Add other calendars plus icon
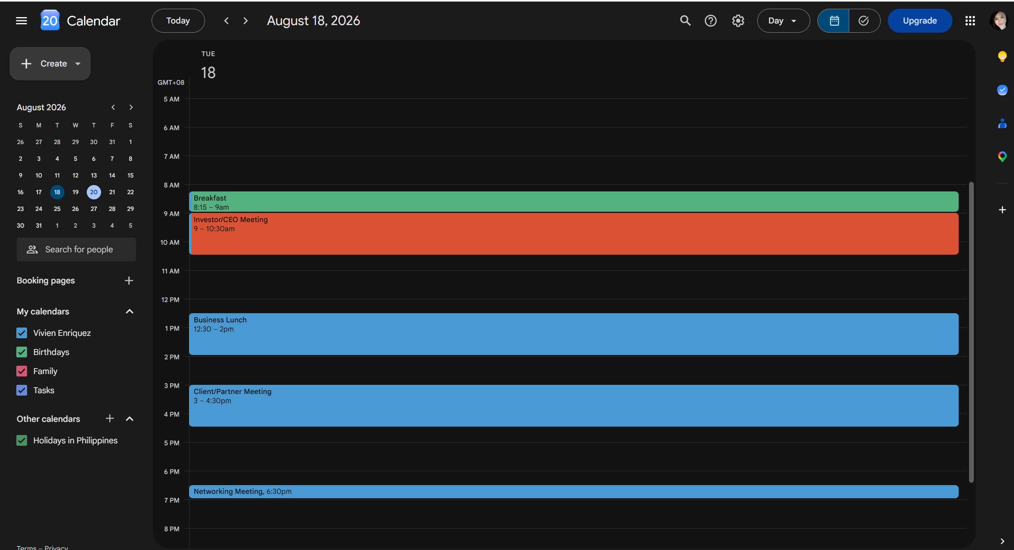1014x550 pixels. pyautogui.click(x=110, y=418)
